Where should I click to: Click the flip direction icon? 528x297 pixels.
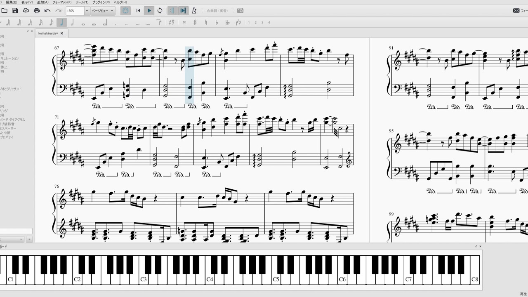238,22
